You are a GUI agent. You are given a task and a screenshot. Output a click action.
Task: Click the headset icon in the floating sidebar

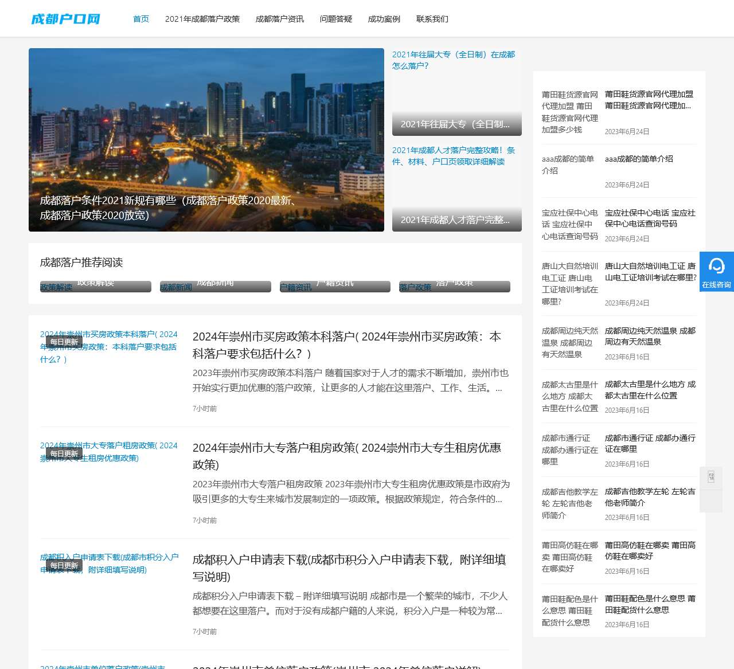[717, 267]
